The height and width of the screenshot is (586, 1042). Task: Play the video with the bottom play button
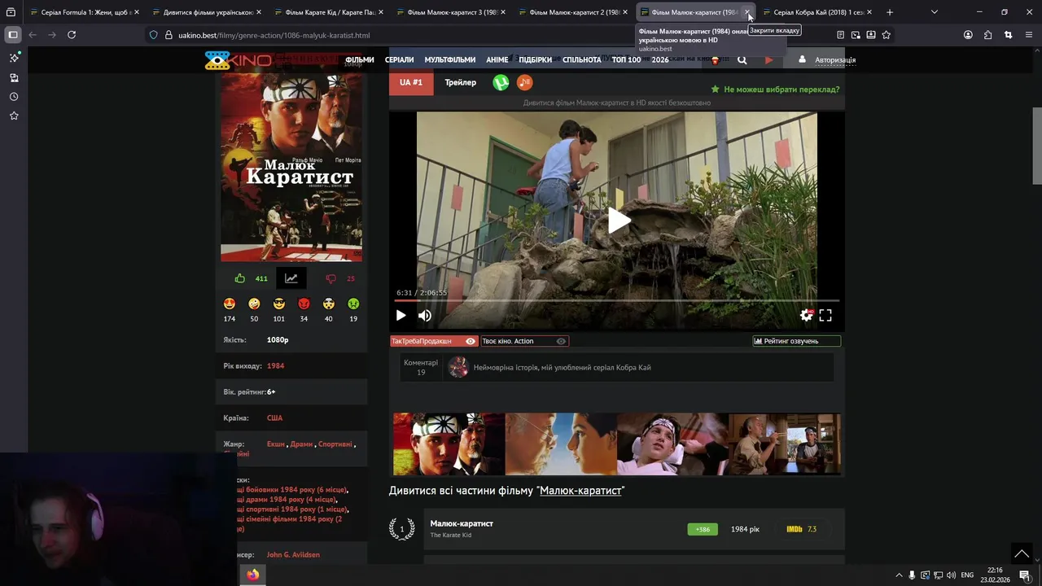401,315
